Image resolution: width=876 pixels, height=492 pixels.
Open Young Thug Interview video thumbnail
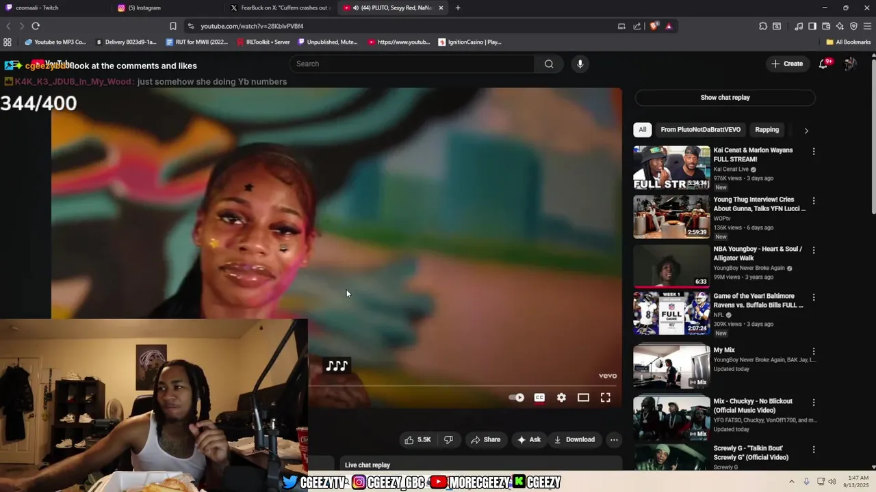pyautogui.click(x=671, y=217)
